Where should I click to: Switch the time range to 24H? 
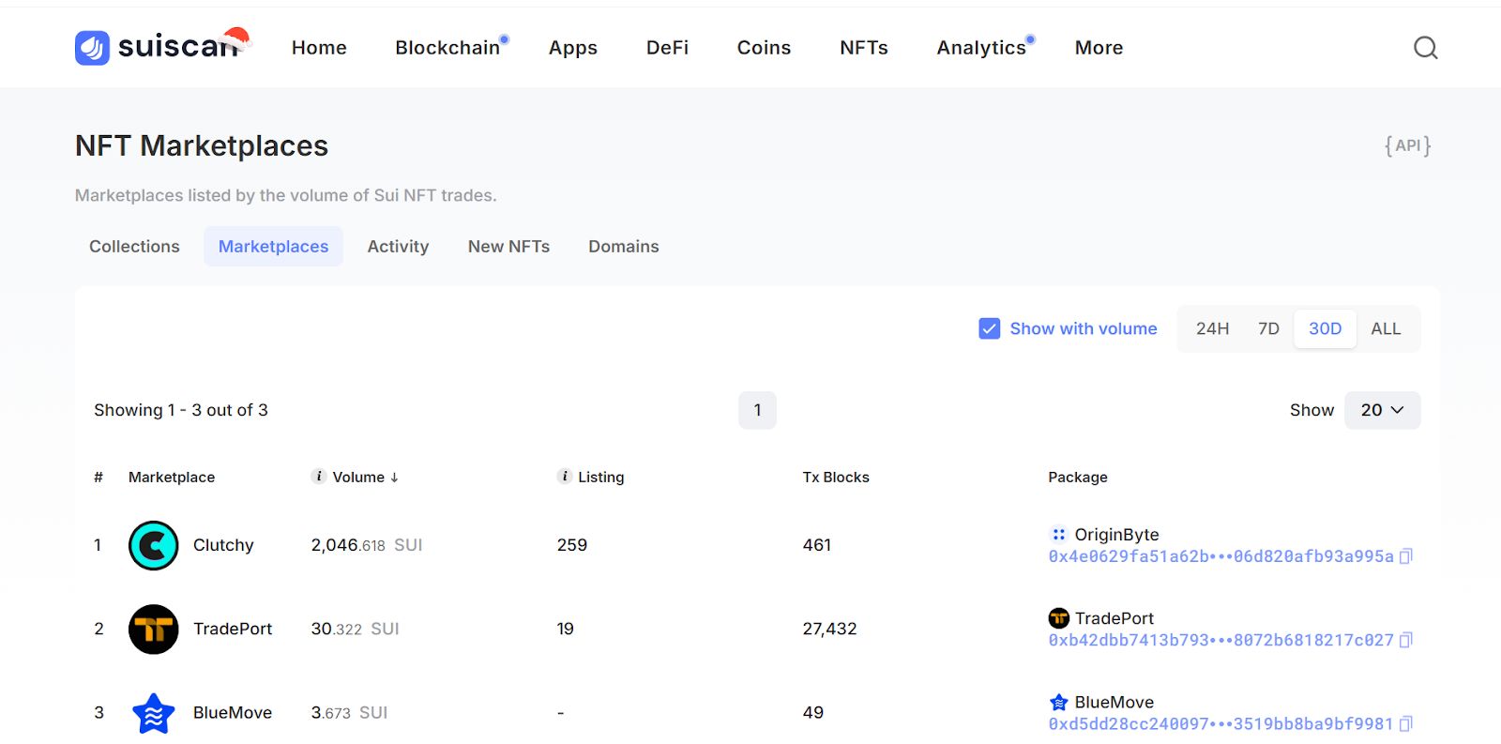tap(1212, 328)
